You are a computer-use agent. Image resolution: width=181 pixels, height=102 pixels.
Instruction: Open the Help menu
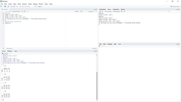(x=51, y=4)
